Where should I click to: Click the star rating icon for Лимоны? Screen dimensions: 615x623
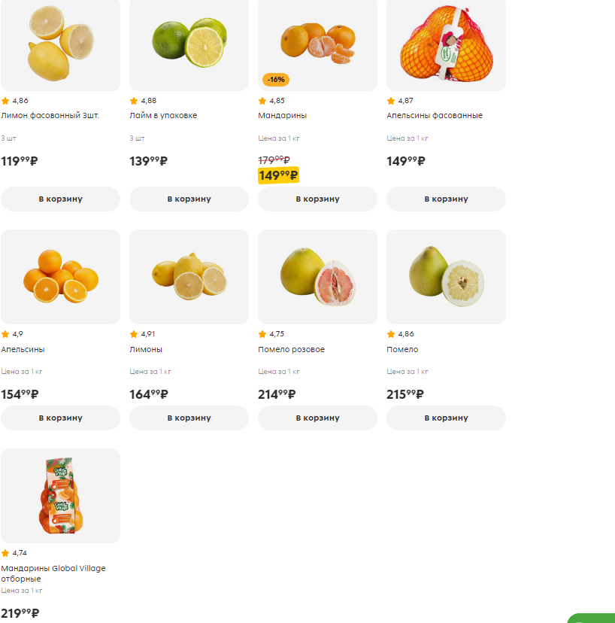[134, 334]
